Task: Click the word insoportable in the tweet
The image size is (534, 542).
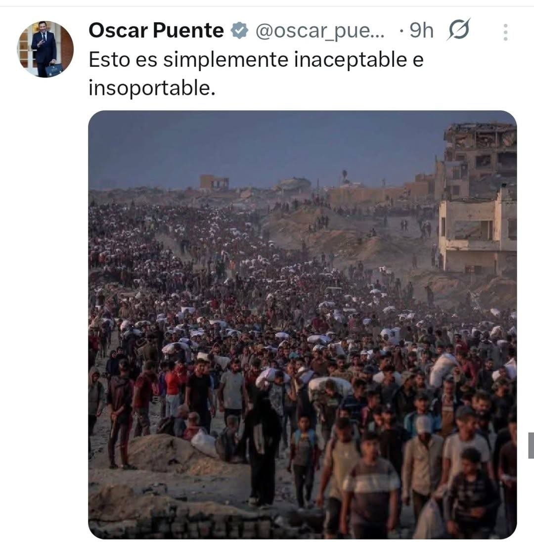Action: (151, 88)
